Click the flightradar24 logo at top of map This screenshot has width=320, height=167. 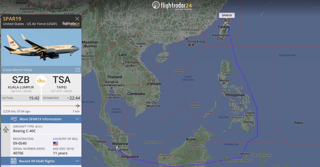point(172,5)
